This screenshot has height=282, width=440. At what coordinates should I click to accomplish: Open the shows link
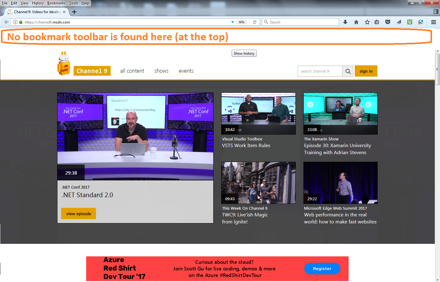coord(161,71)
